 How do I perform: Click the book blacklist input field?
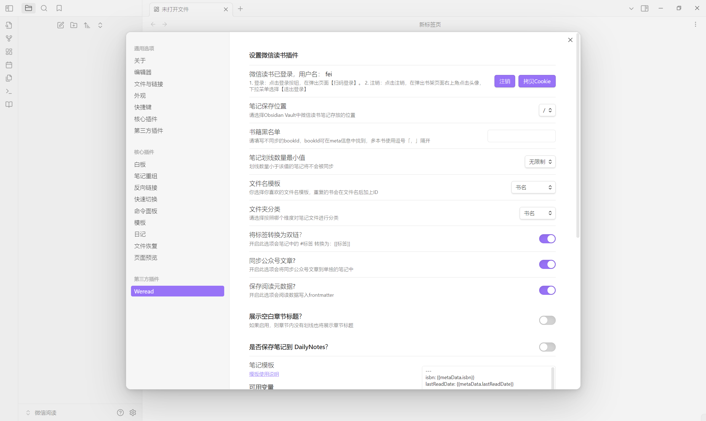(x=521, y=136)
